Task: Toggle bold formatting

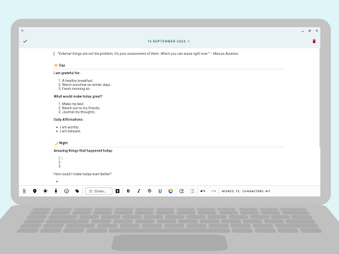Action: (x=128, y=191)
